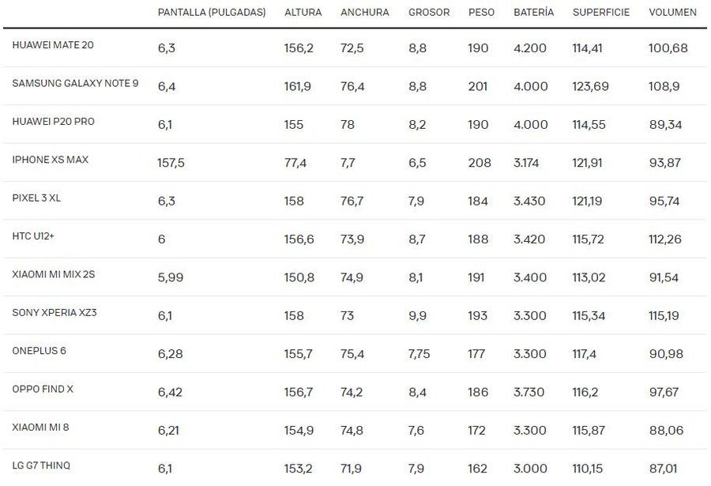Select the BATERÍA column header
The height and width of the screenshot is (486, 711).
pyautogui.click(x=534, y=13)
